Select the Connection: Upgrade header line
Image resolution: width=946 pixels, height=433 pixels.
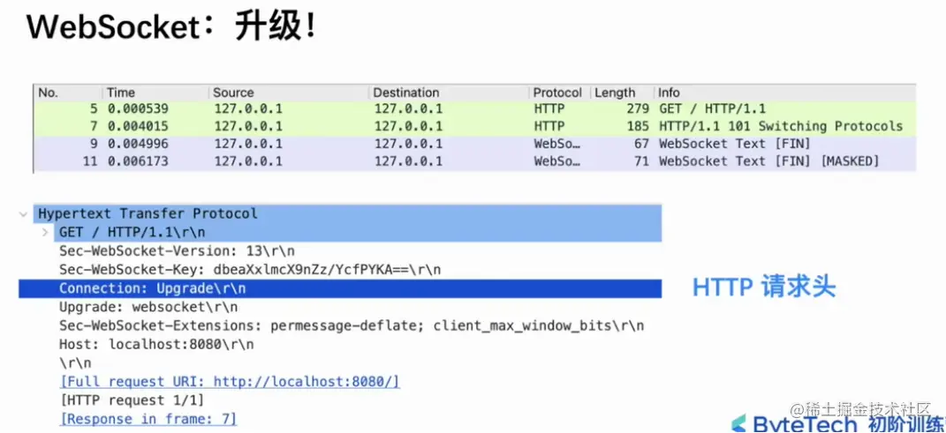click(x=340, y=288)
